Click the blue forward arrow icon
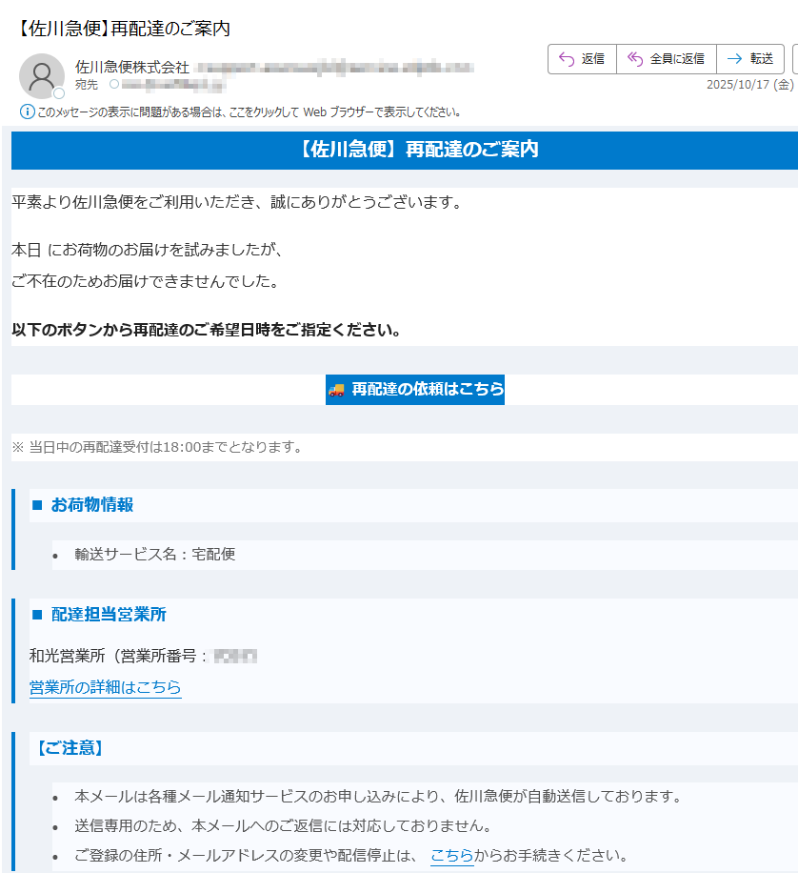Viewport: 798px width, 873px height. [x=733, y=59]
